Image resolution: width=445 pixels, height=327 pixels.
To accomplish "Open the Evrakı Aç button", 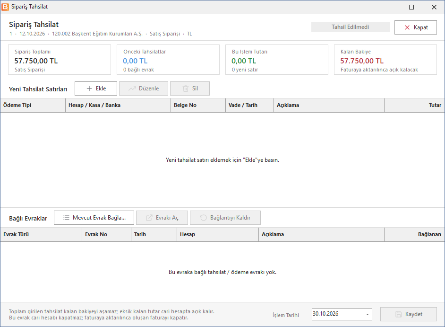I will (x=162, y=218).
